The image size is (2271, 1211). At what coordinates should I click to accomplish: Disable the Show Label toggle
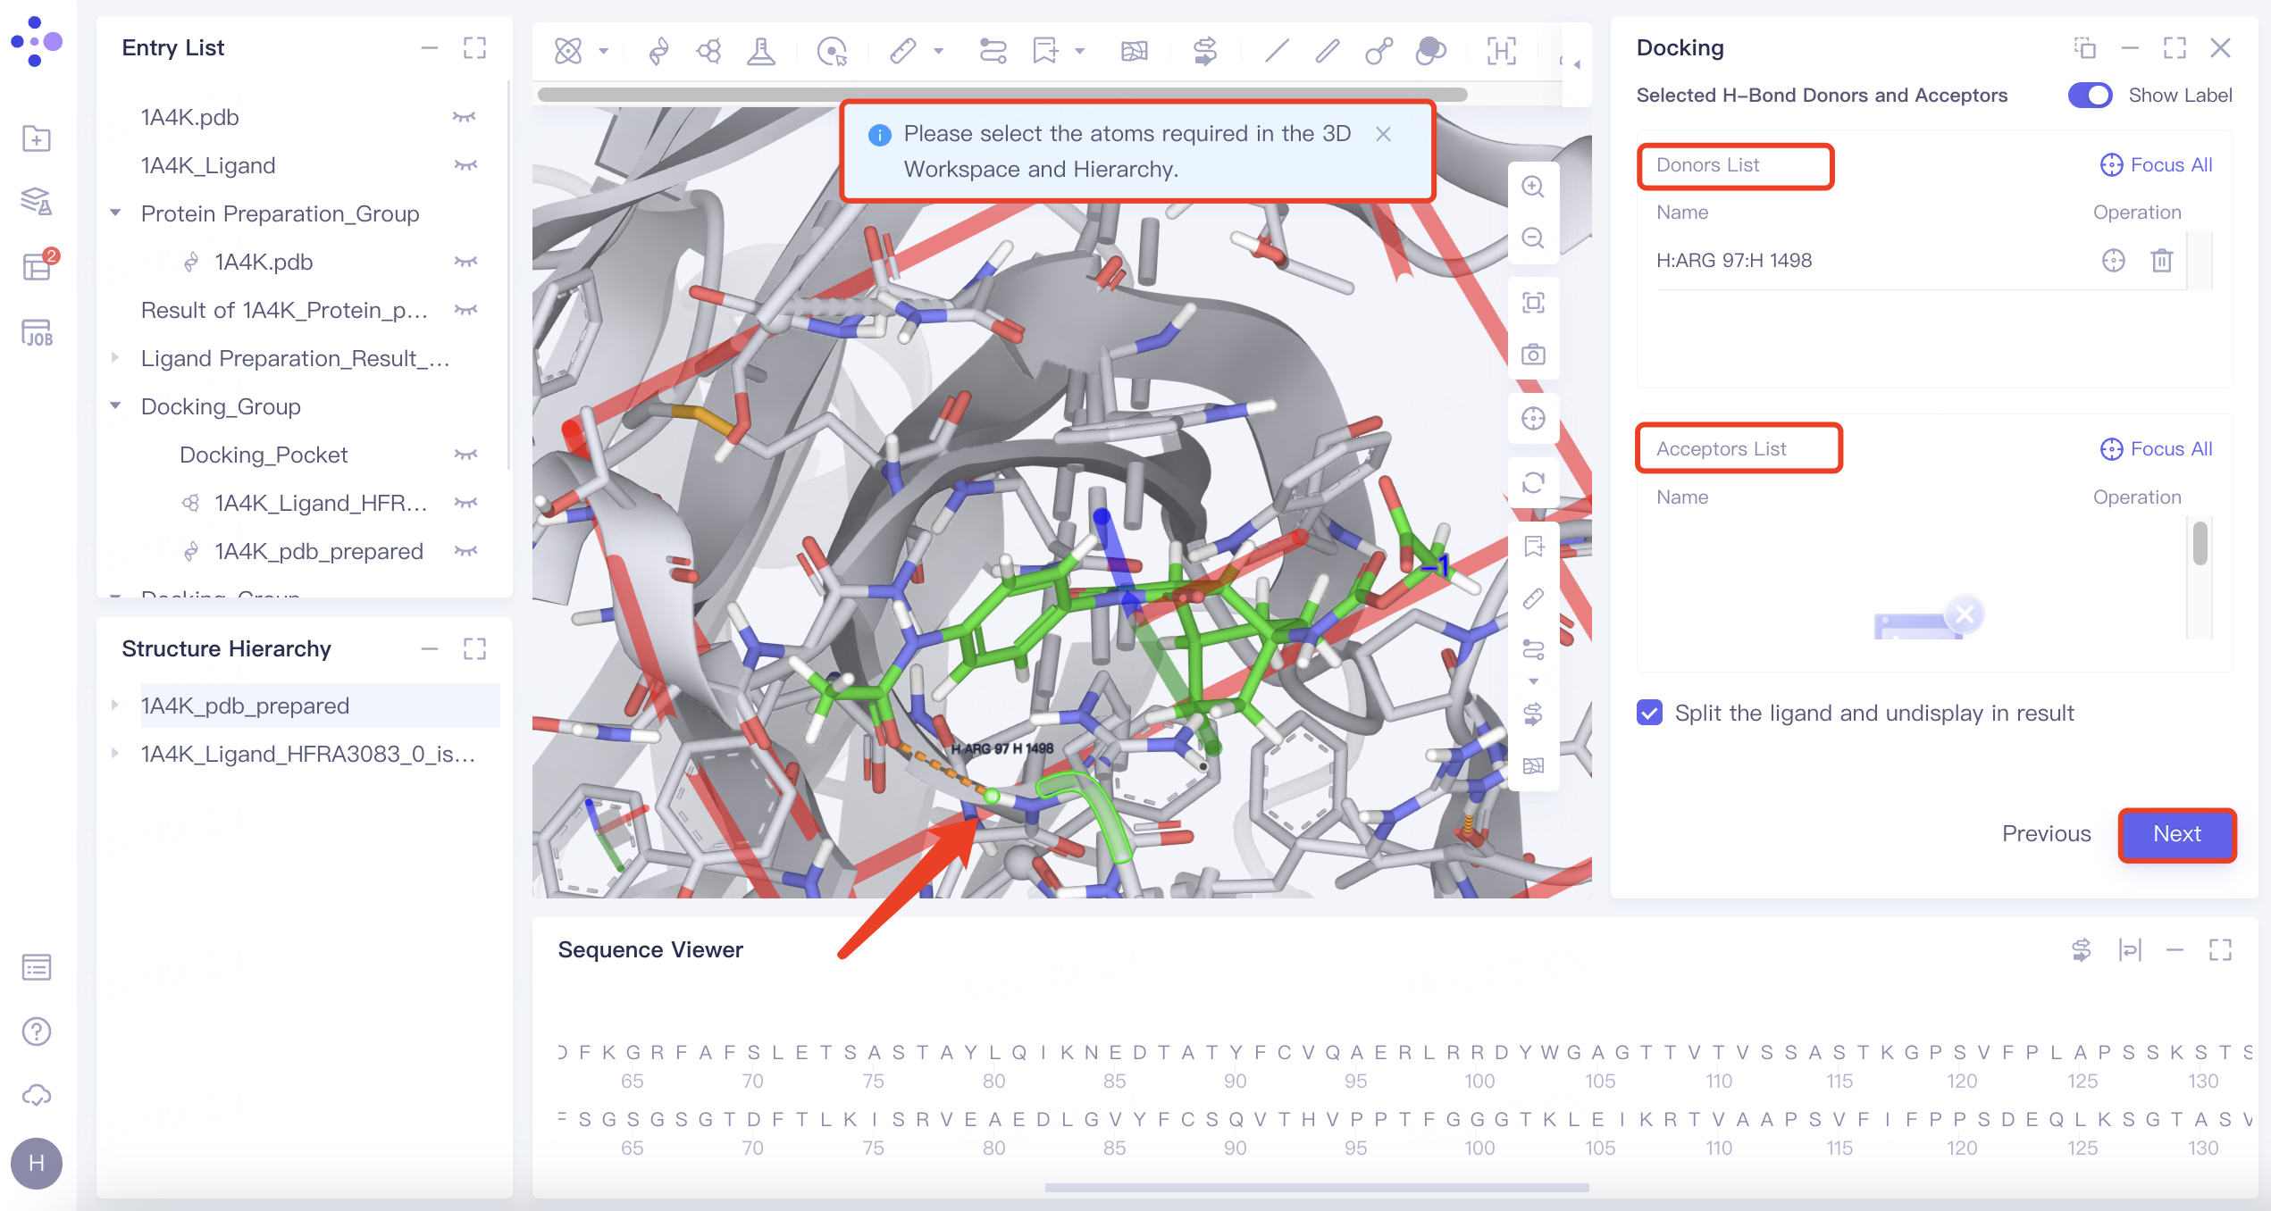[2091, 95]
